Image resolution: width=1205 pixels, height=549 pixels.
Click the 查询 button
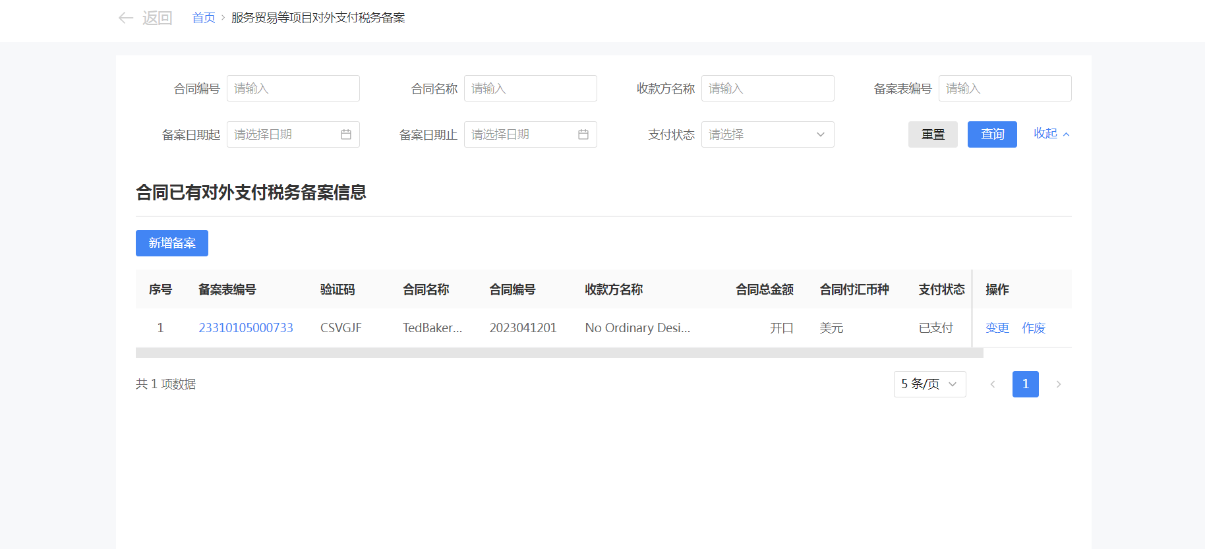(992, 134)
